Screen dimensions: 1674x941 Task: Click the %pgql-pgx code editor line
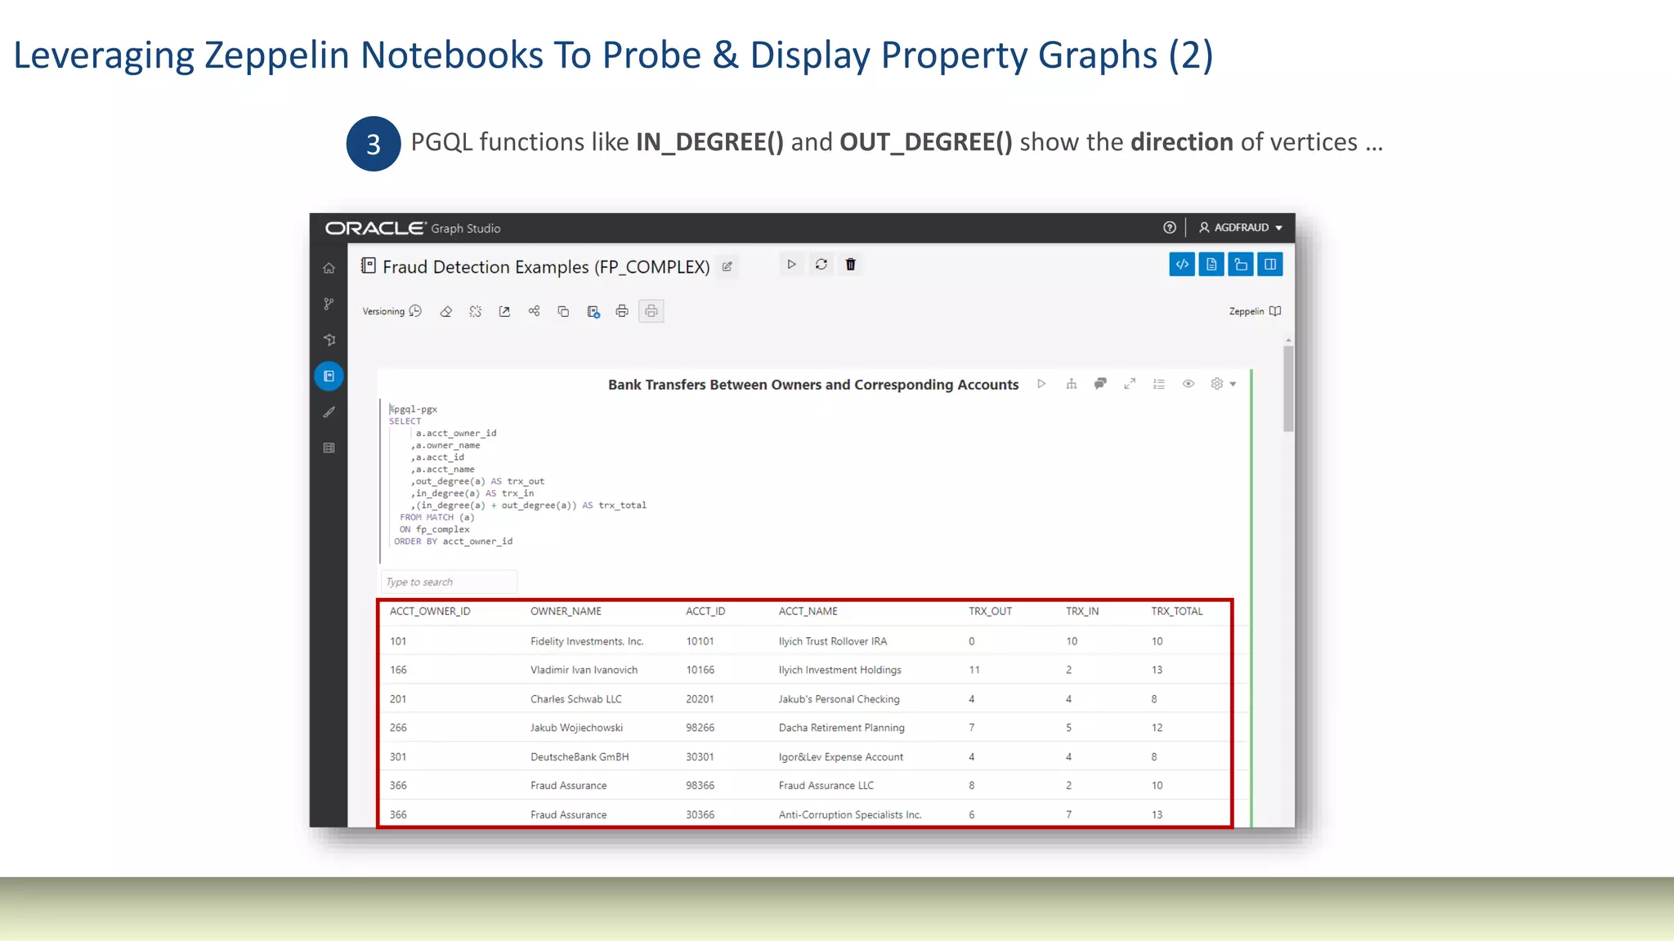pos(414,409)
